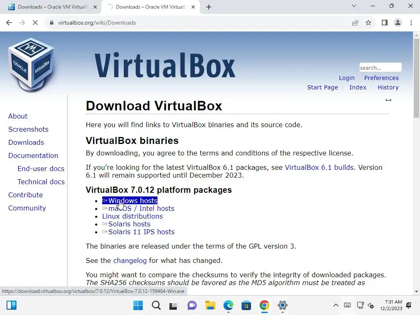
Task: Open the Chrome three-dot menu
Action: pos(411,23)
